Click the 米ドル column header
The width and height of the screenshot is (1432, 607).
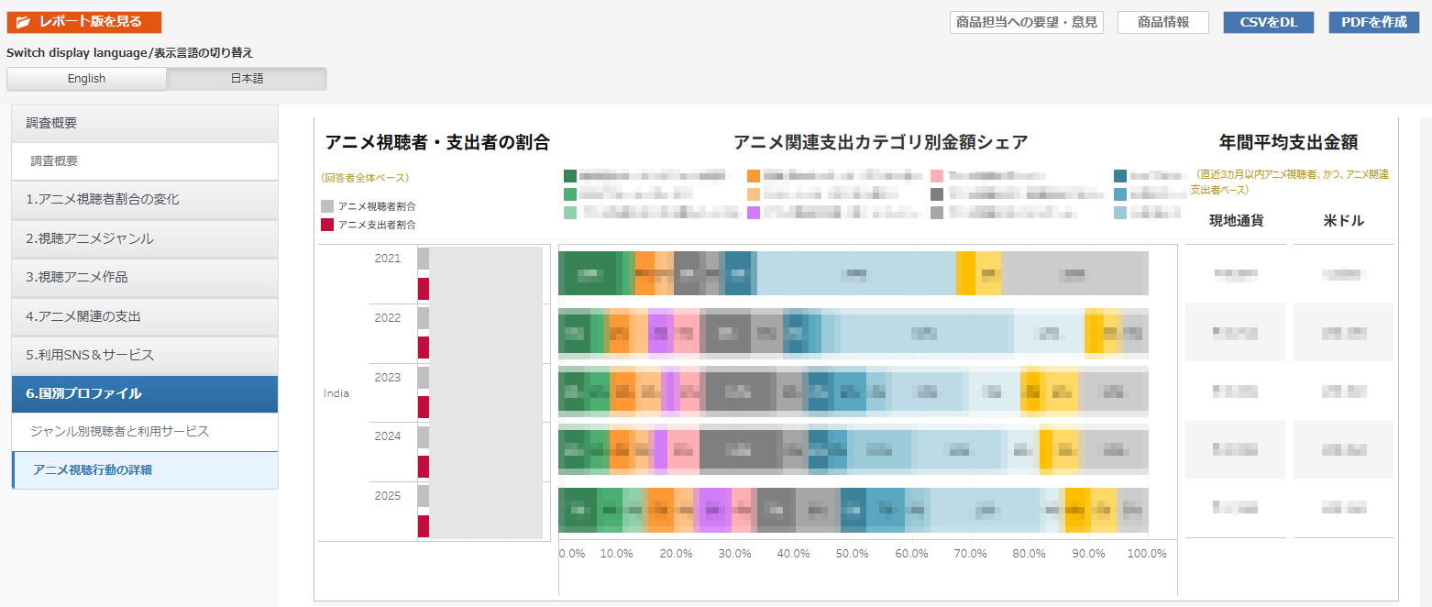[1343, 221]
